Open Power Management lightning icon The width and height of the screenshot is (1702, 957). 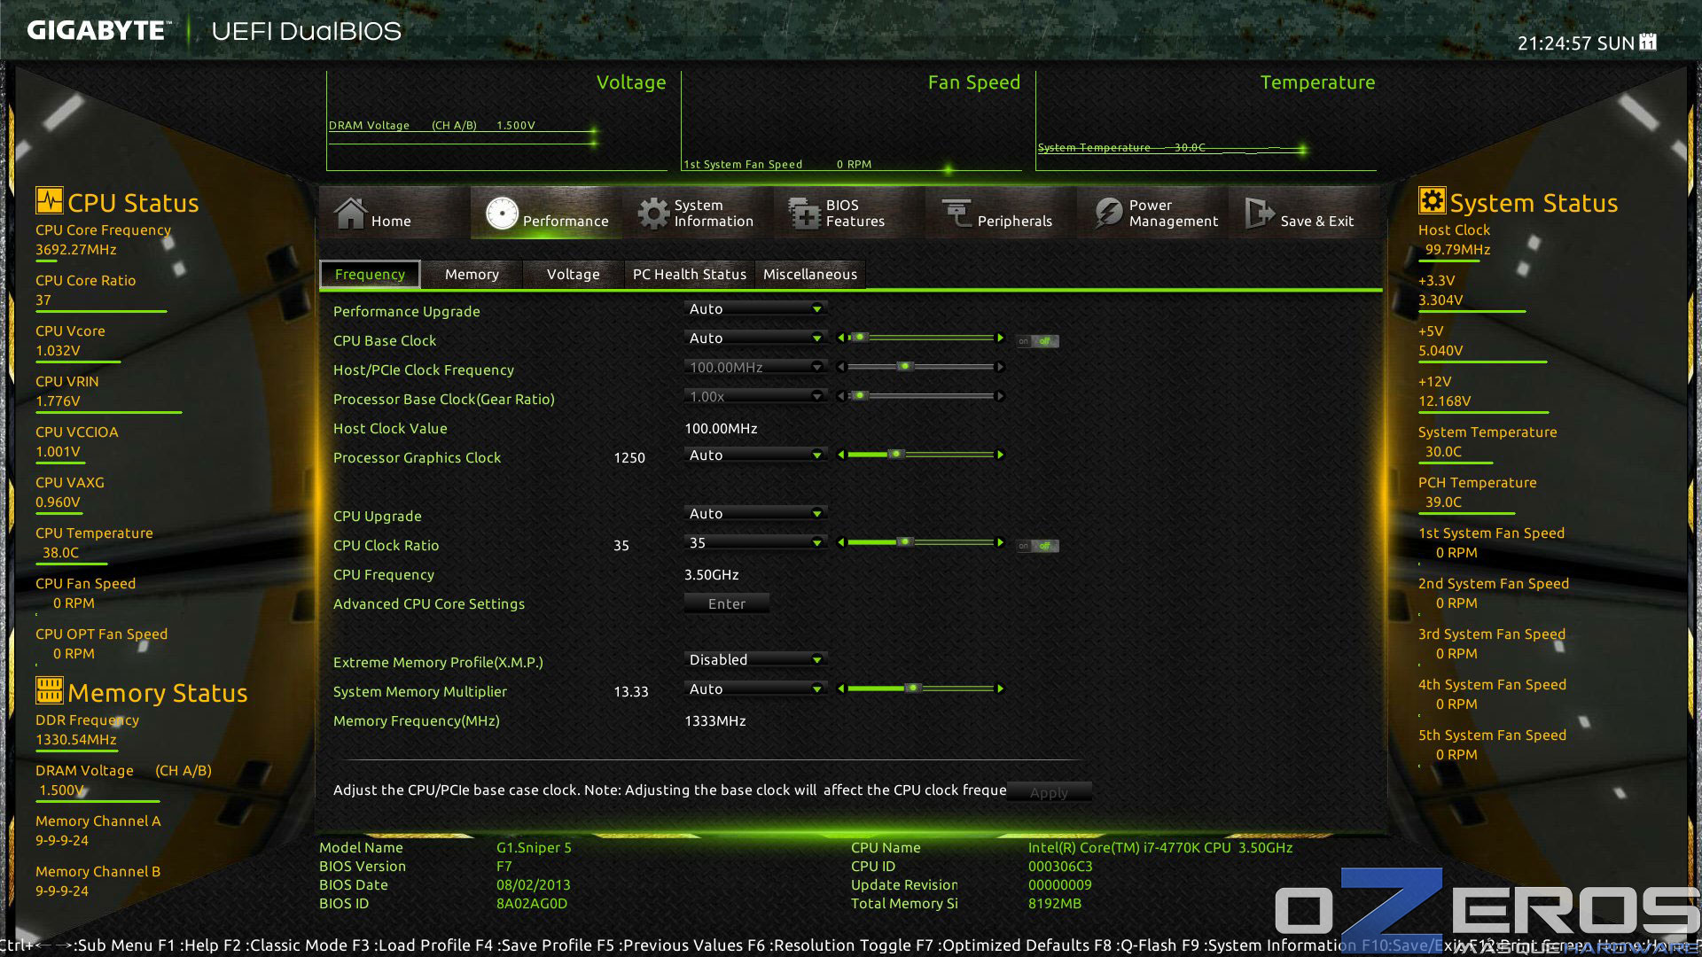(1108, 213)
